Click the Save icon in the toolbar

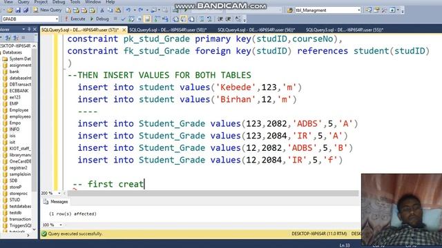[18, 10]
